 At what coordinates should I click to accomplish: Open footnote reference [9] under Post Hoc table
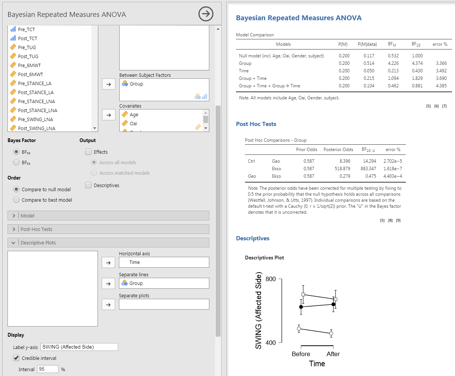click(398, 220)
